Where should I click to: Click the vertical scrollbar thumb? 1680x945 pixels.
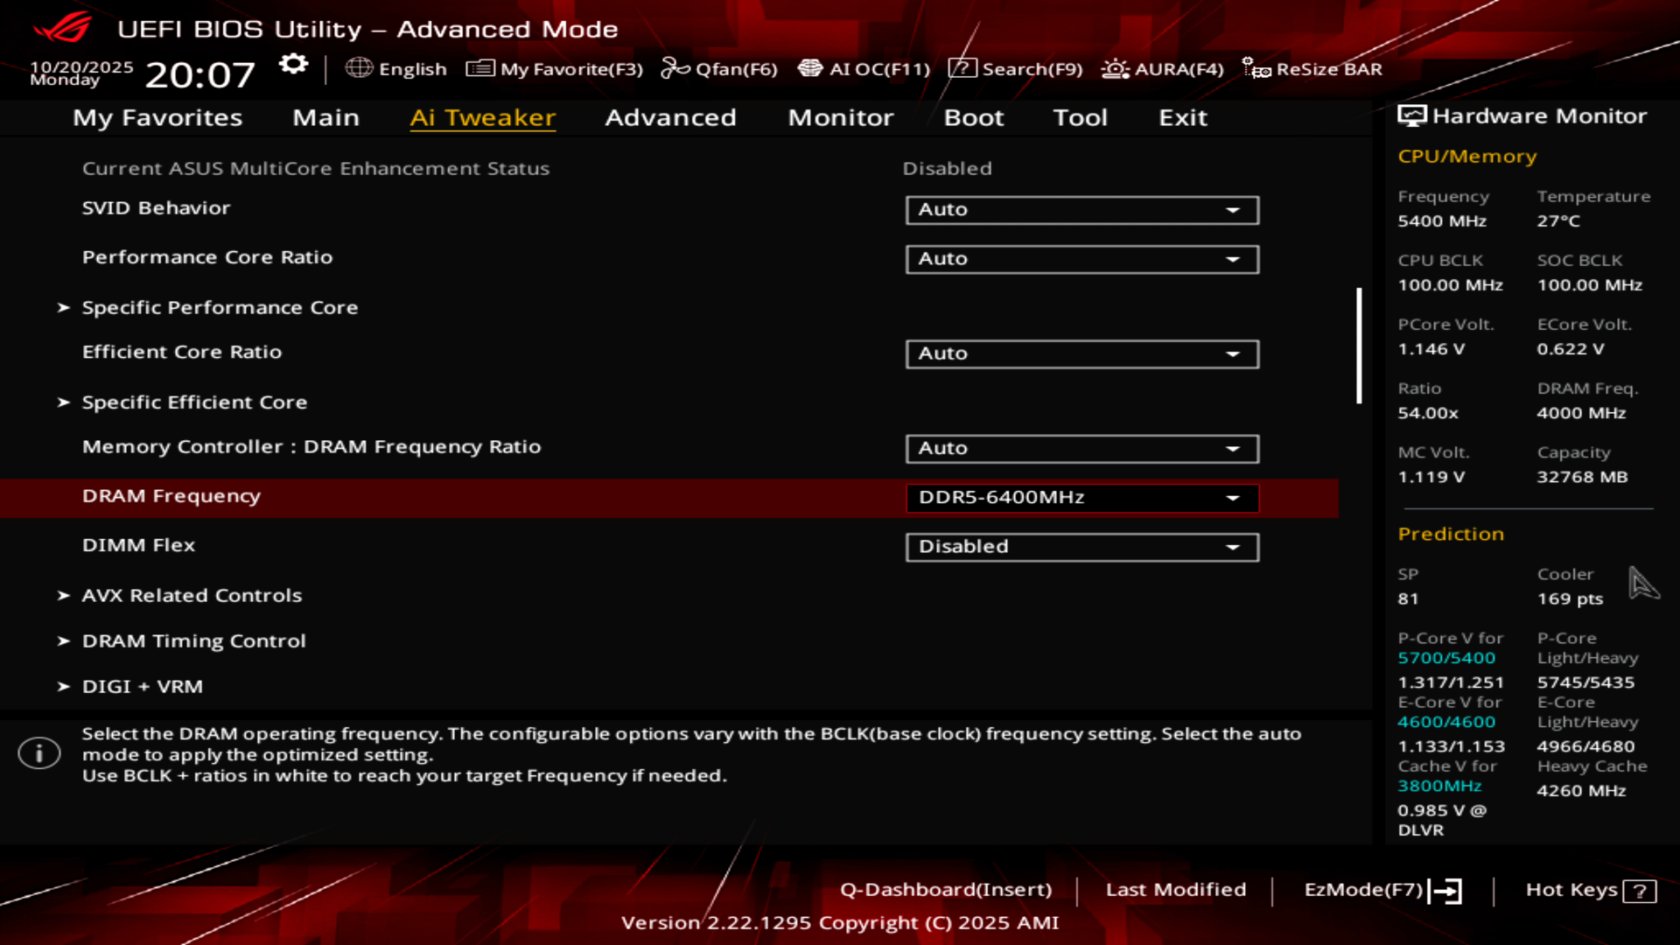[1359, 346]
